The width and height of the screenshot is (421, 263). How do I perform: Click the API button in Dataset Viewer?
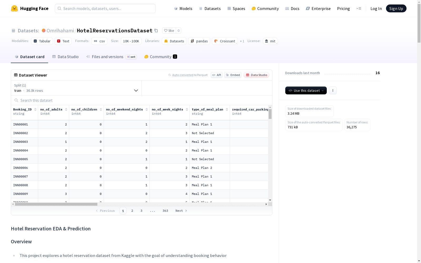coord(217,75)
